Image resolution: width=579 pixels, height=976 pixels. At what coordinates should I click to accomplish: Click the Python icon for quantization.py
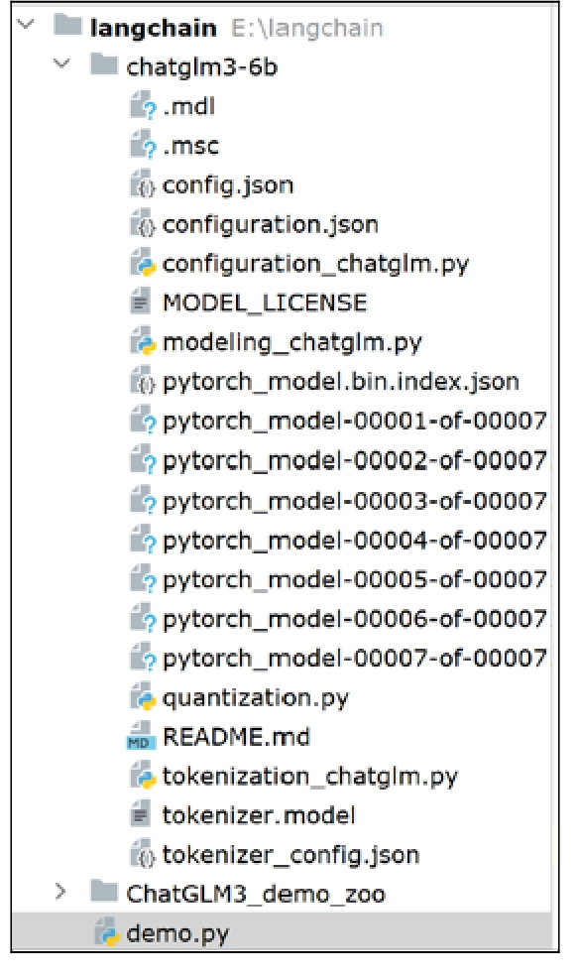[x=143, y=697]
